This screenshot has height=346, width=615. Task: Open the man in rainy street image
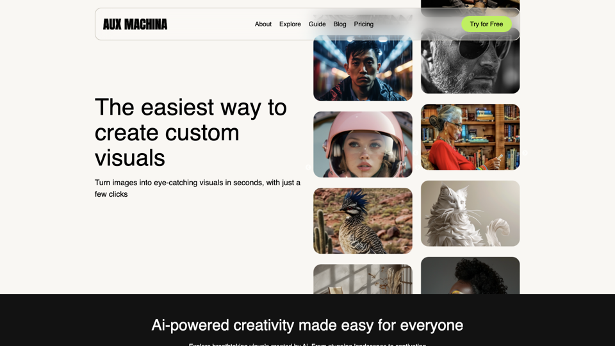coord(363,68)
